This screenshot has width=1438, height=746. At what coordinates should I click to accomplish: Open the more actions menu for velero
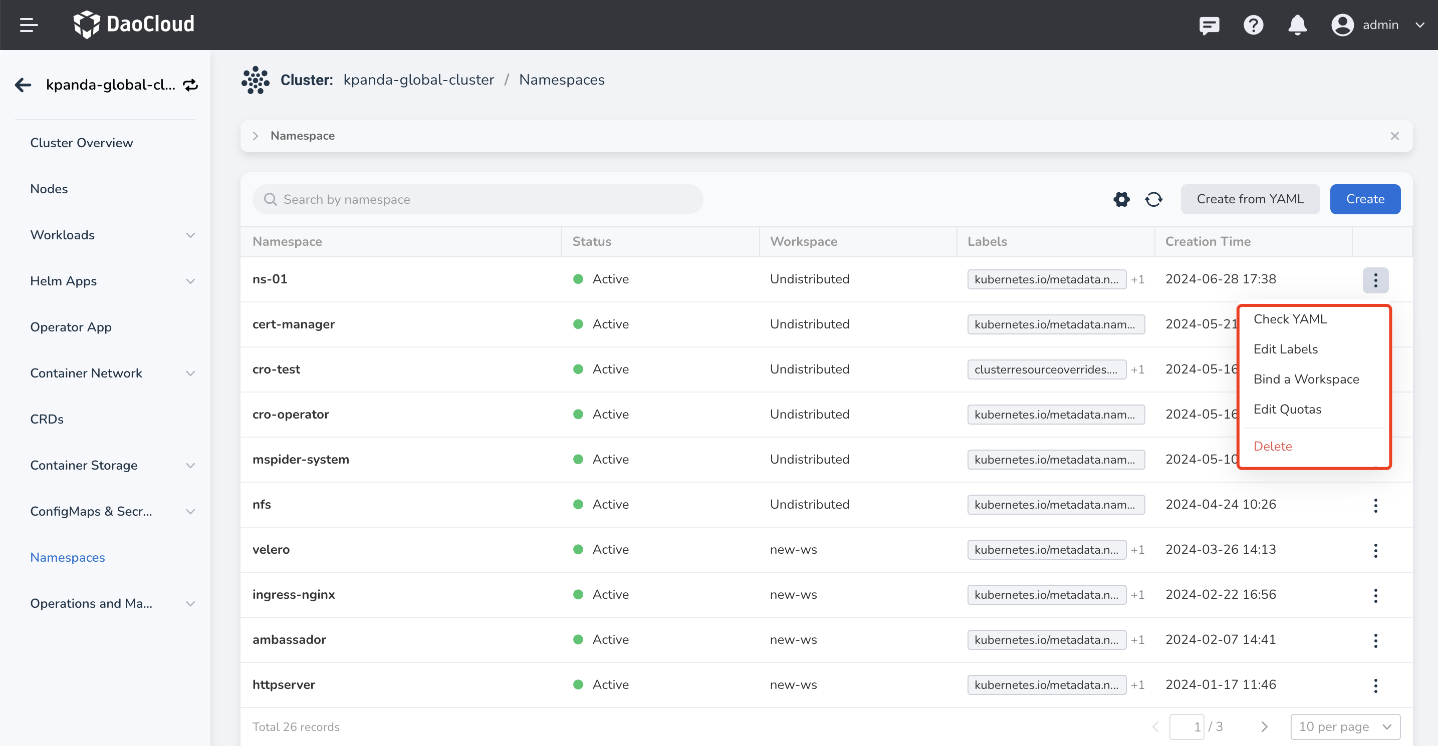pos(1375,550)
